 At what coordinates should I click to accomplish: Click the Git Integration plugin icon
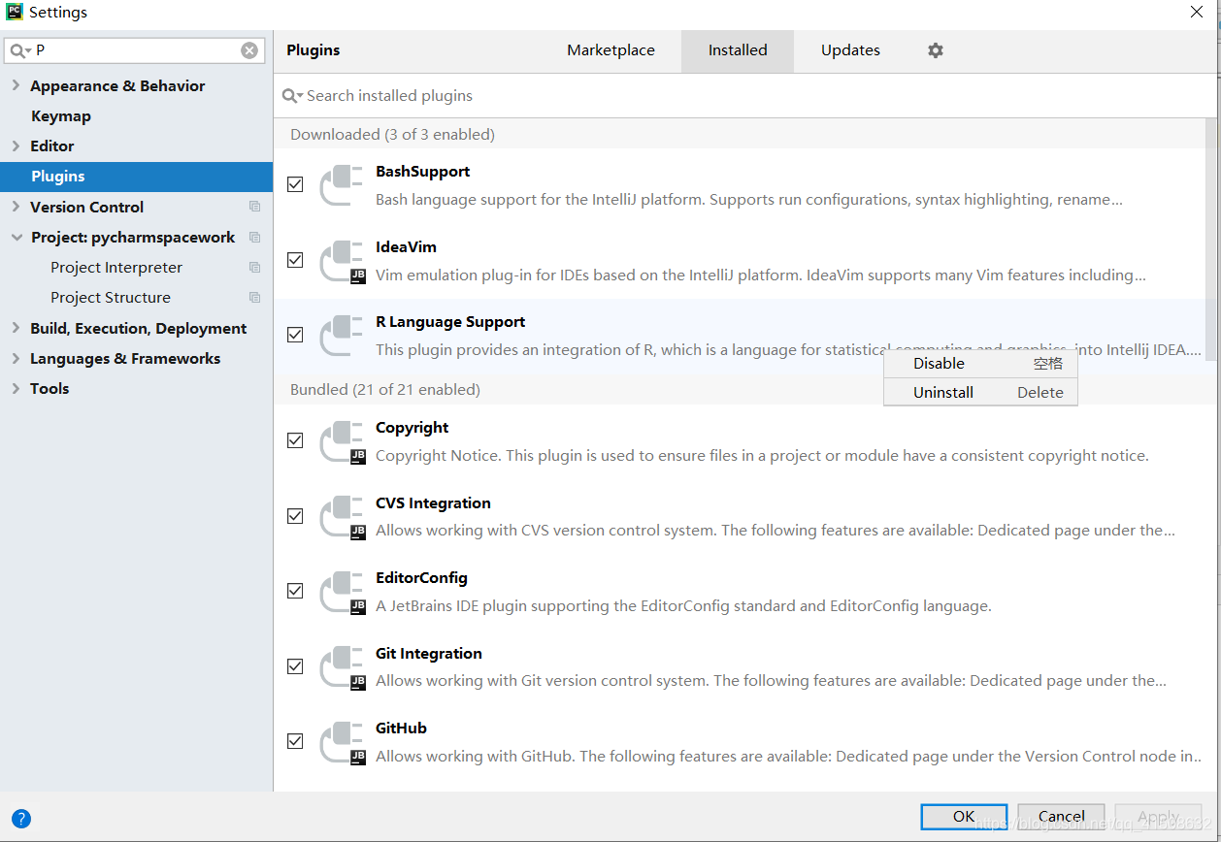click(342, 667)
